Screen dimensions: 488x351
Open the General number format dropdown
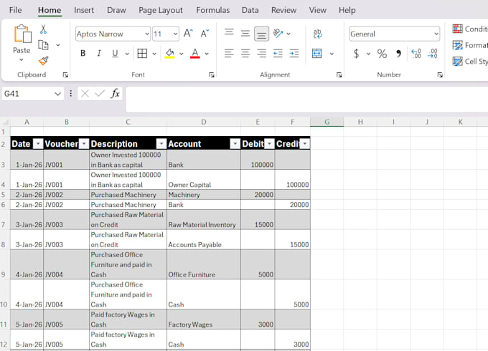coord(436,34)
